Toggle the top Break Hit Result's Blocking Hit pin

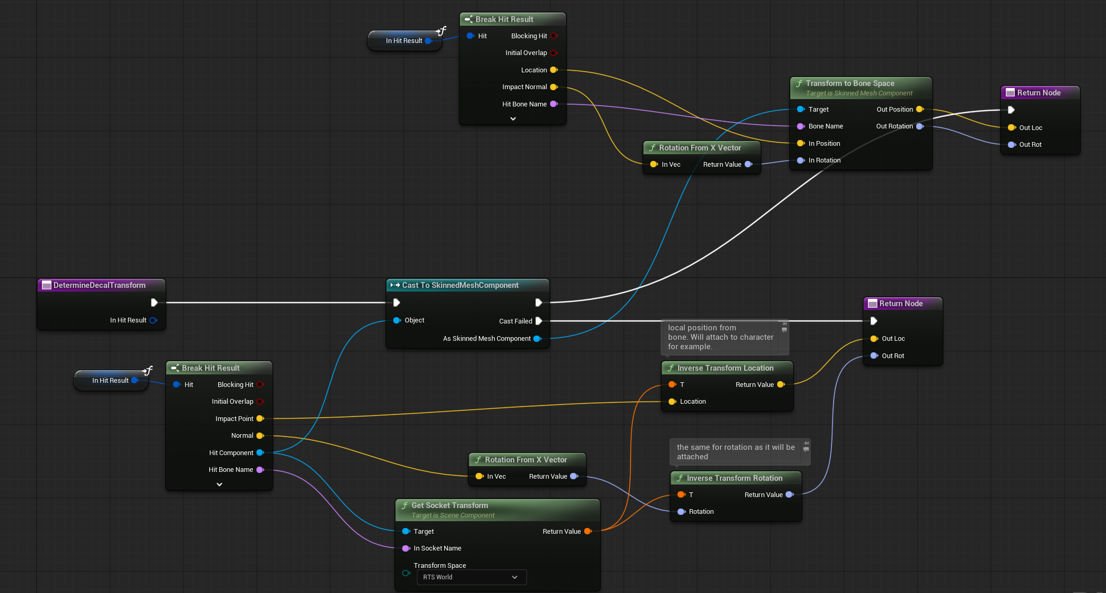553,36
